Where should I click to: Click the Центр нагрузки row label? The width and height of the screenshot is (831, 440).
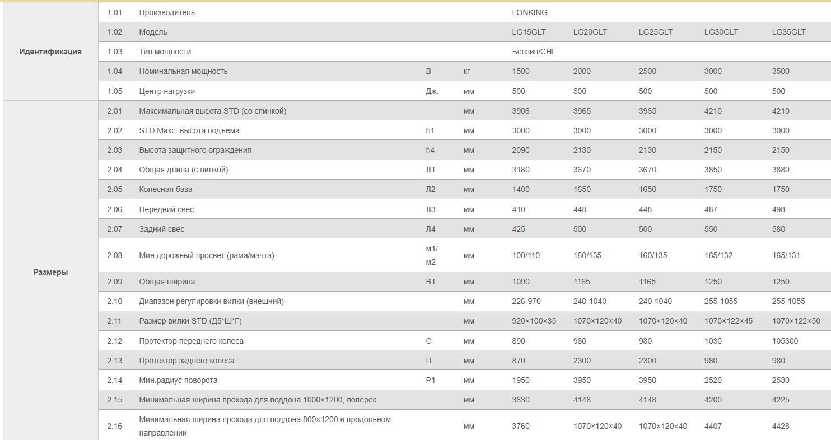click(x=167, y=91)
